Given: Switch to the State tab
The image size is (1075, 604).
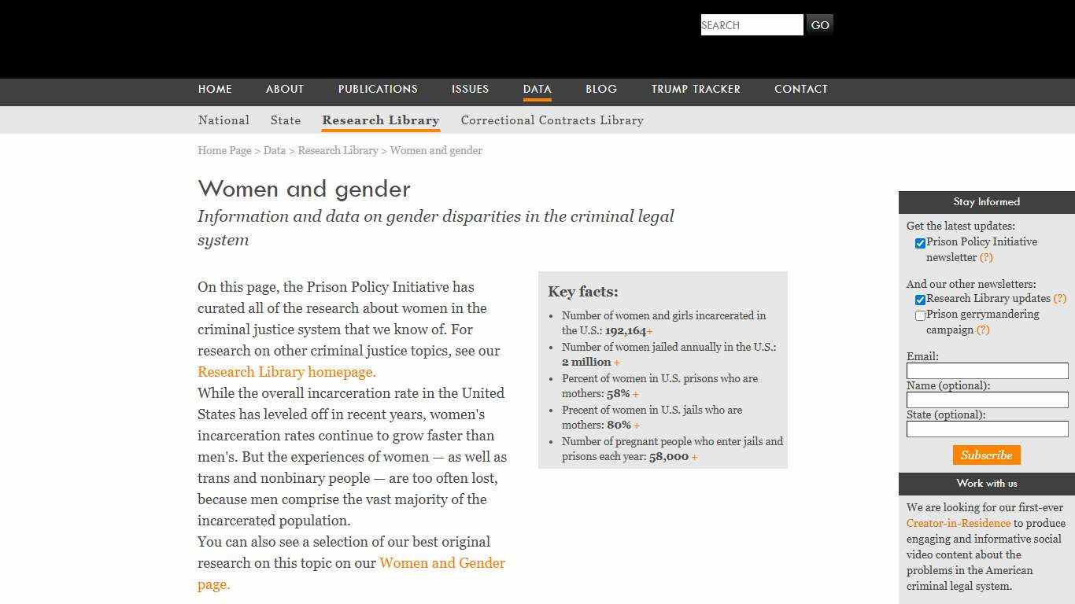Looking at the screenshot, I should click(285, 120).
